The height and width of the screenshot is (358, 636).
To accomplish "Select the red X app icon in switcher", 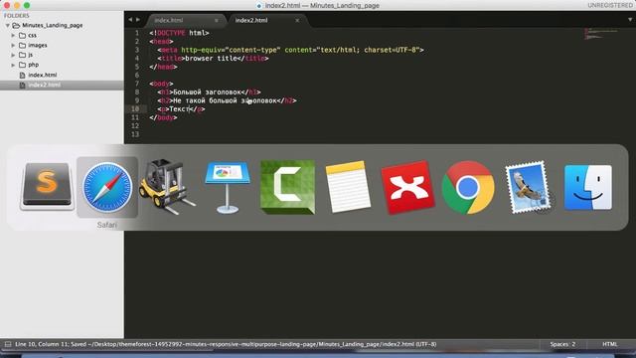I will 407,187.
